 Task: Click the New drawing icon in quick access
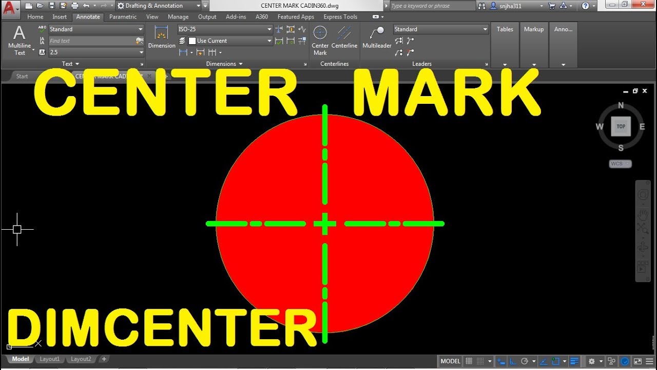tap(28, 6)
